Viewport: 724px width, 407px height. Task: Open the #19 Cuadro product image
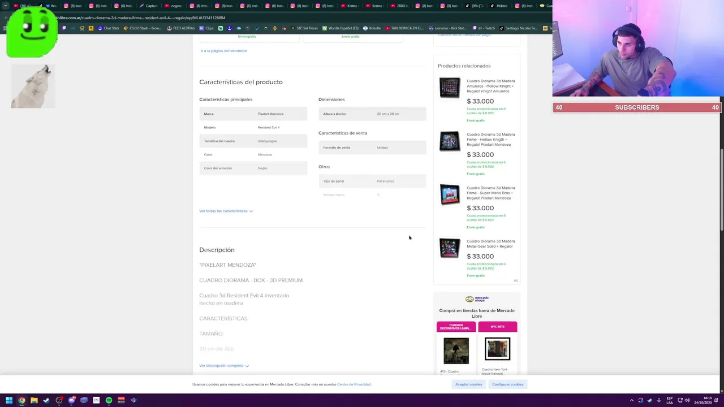tap(456, 351)
